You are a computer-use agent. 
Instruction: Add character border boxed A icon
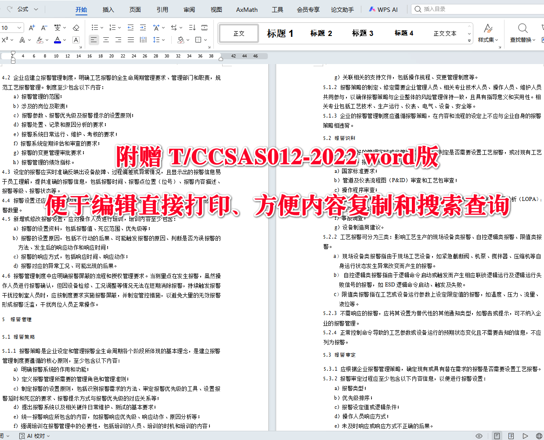click(x=76, y=40)
